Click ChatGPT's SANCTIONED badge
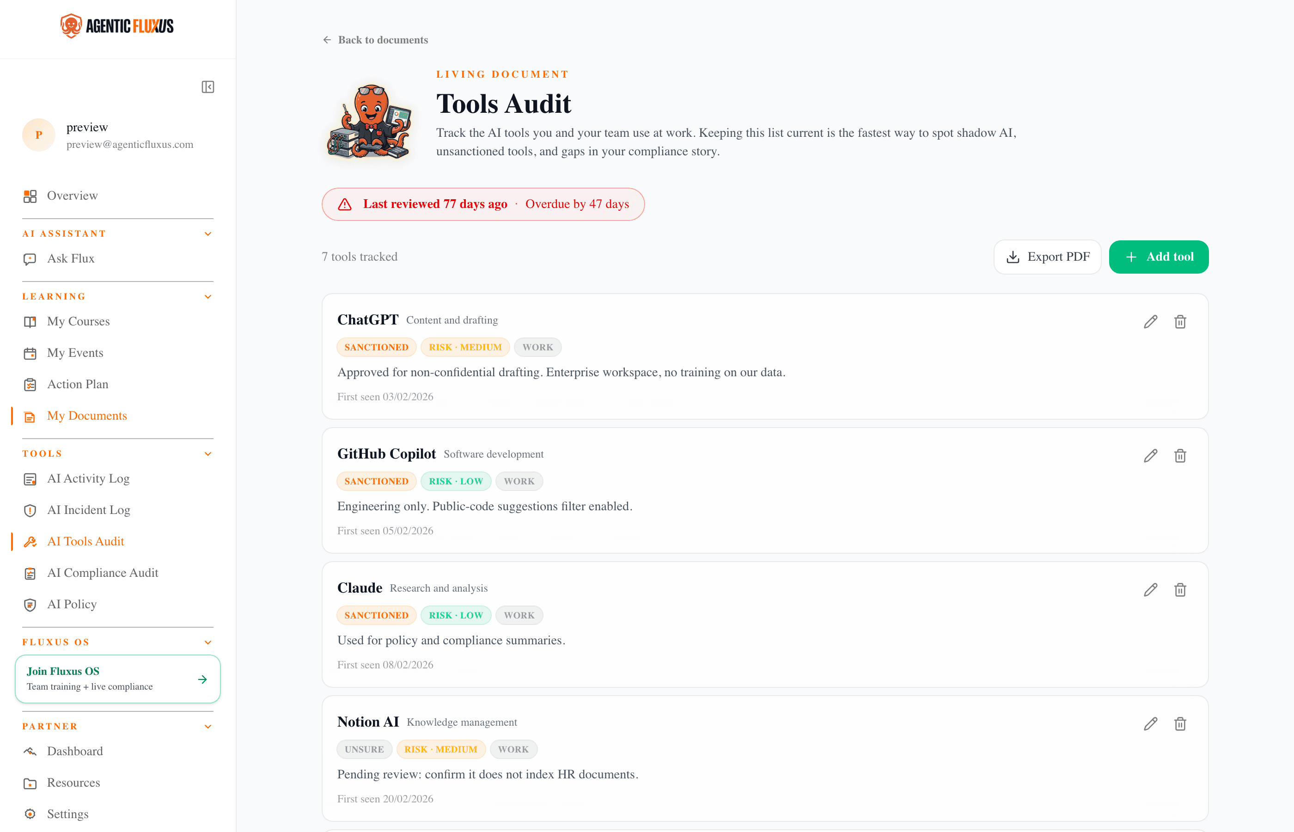1294x832 pixels. (x=377, y=348)
